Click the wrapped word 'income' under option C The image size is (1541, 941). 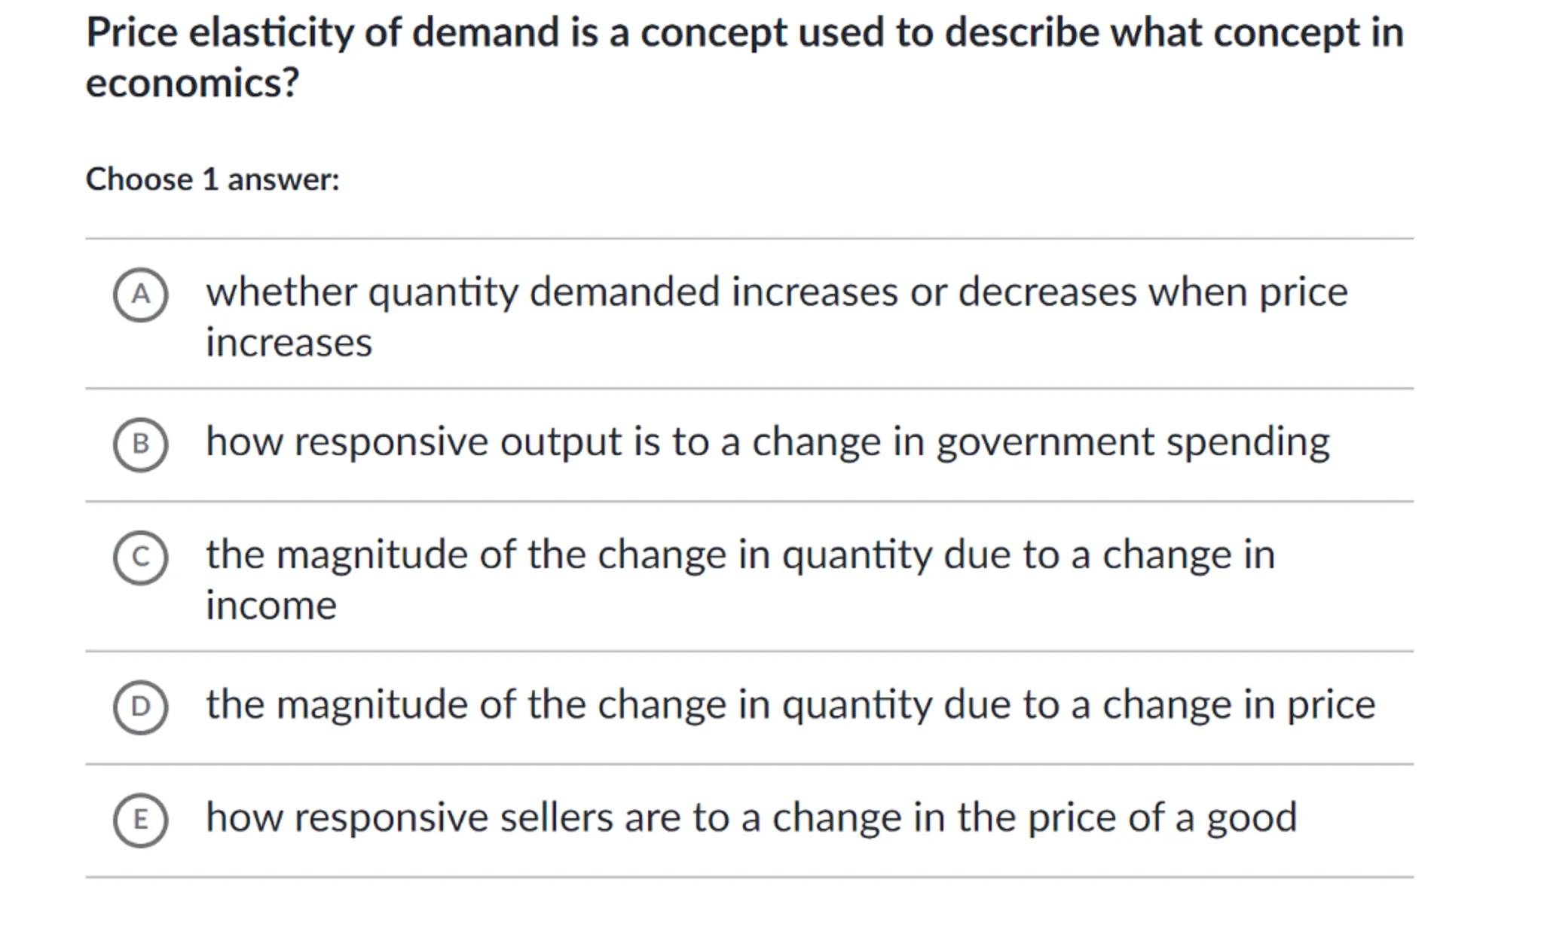coord(271,606)
